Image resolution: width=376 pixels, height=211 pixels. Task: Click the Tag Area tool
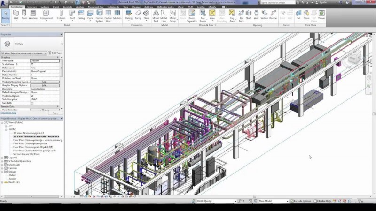(x=232, y=16)
